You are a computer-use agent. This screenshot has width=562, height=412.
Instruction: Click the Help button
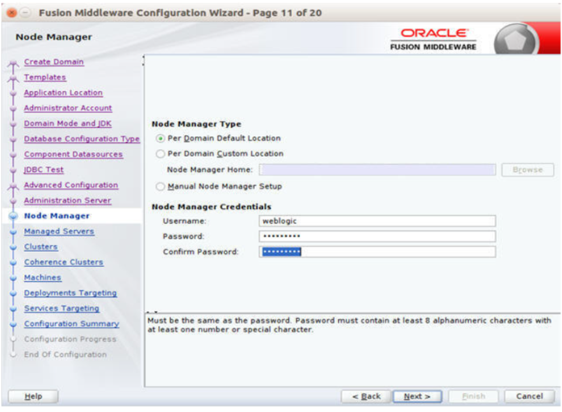click(33, 396)
